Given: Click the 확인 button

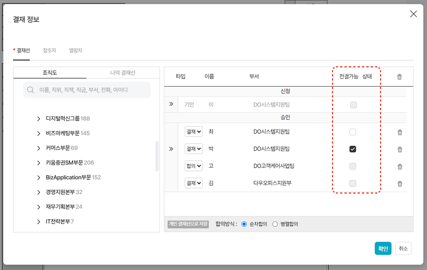Looking at the screenshot, I should [383, 248].
